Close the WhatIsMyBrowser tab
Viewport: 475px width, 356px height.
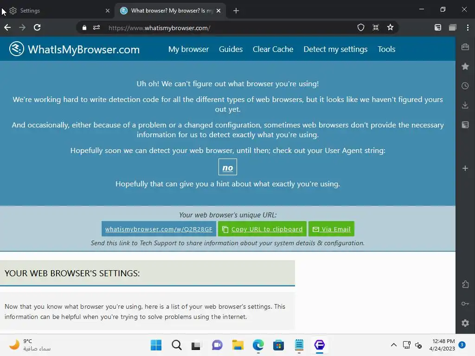pos(218,11)
